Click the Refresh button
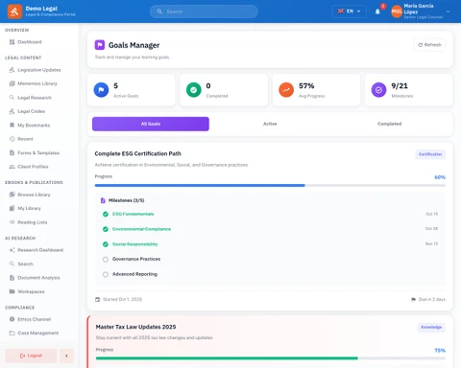461x368 pixels. (x=429, y=45)
